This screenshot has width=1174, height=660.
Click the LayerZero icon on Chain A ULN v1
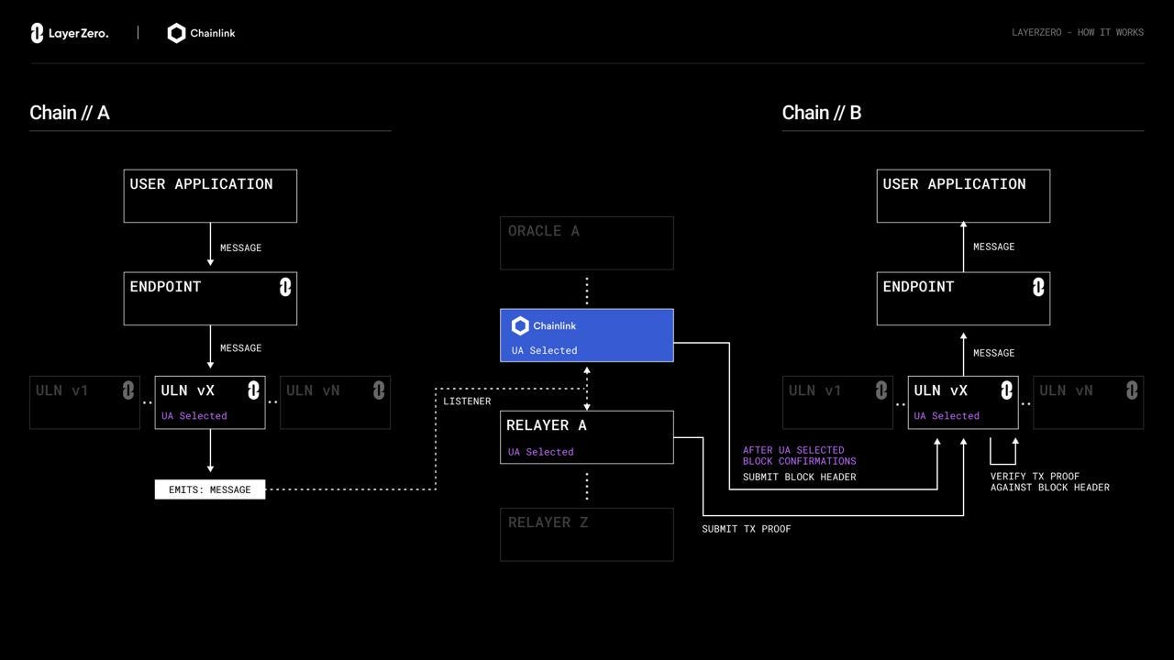tap(128, 390)
